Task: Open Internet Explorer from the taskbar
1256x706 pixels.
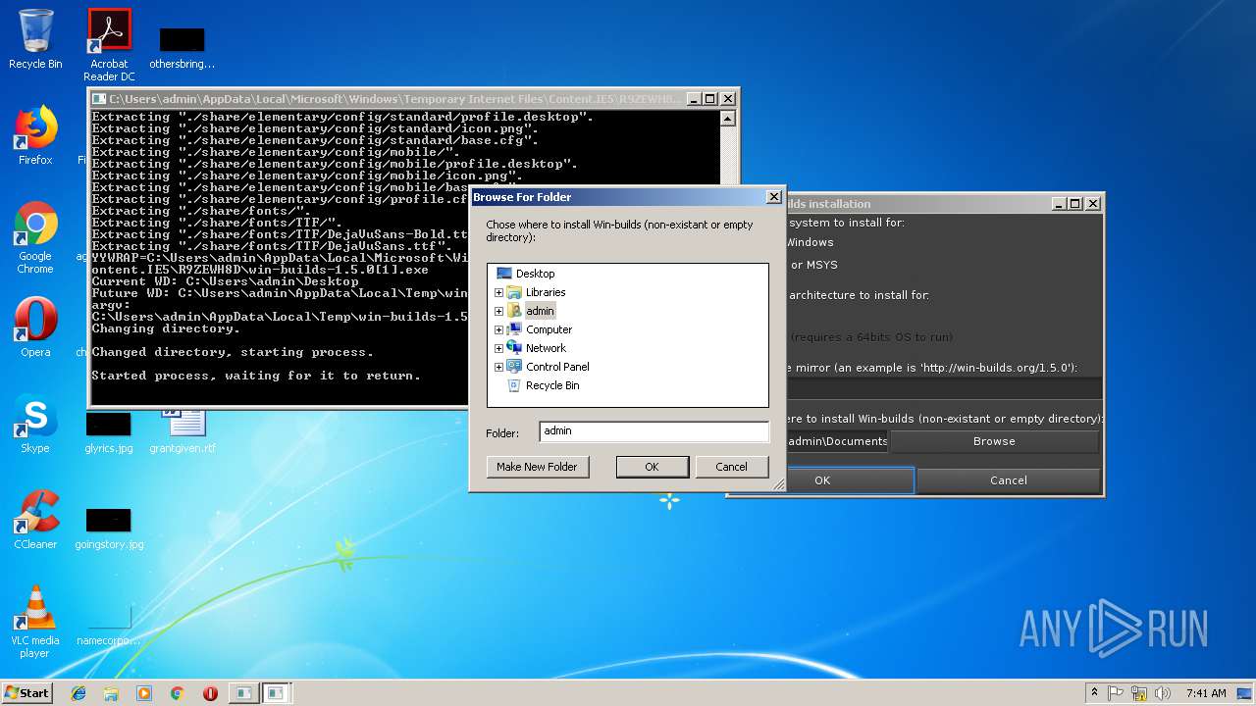Action: (78, 693)
